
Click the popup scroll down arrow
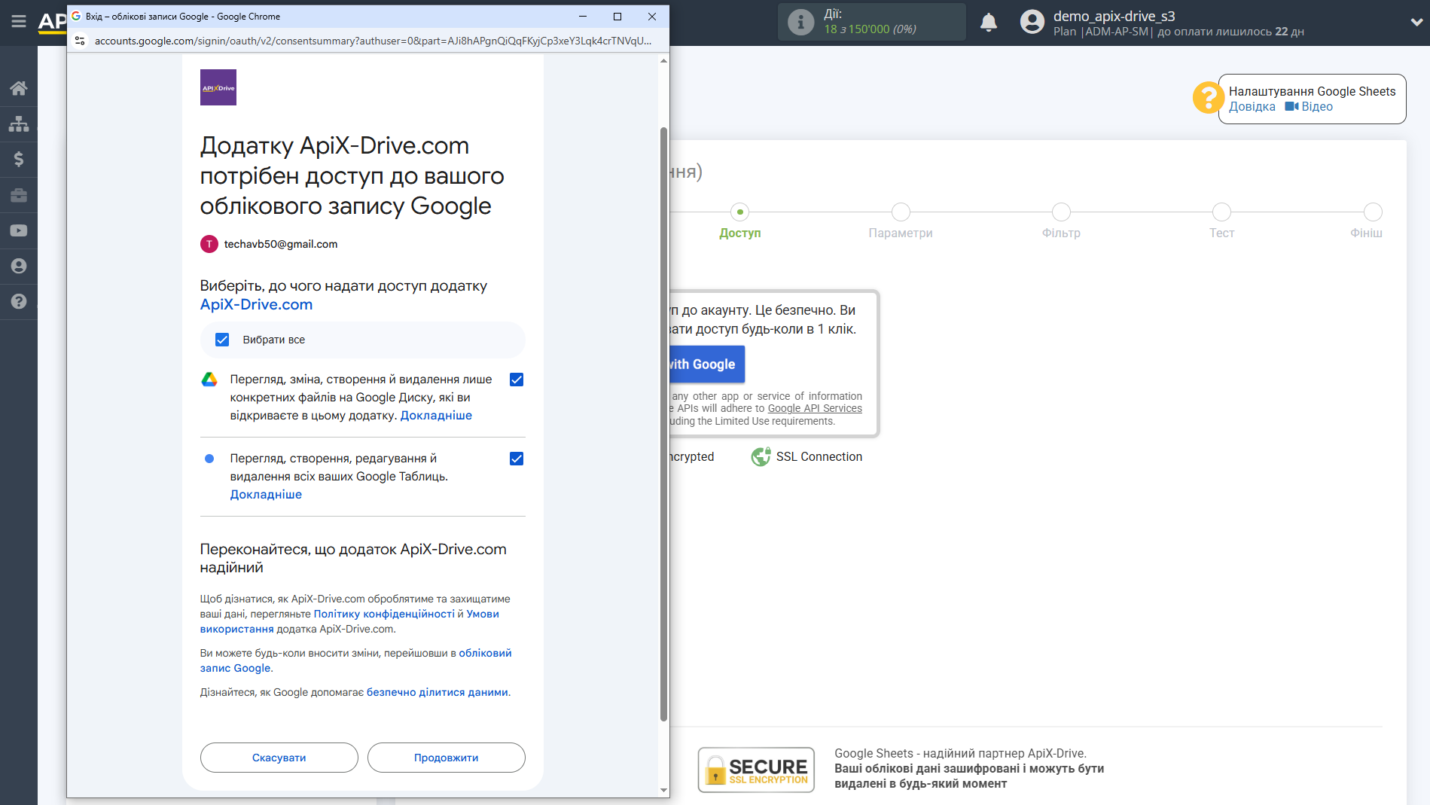click(663, 790)
